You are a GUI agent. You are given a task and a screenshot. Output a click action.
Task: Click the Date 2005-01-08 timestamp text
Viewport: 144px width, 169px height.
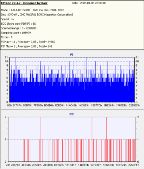[x=89, y=3]
